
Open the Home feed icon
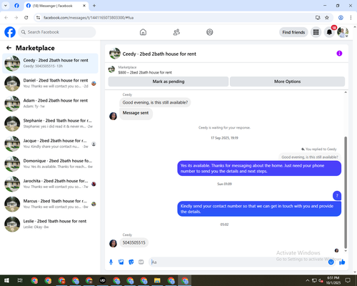(x=143, y=32)
